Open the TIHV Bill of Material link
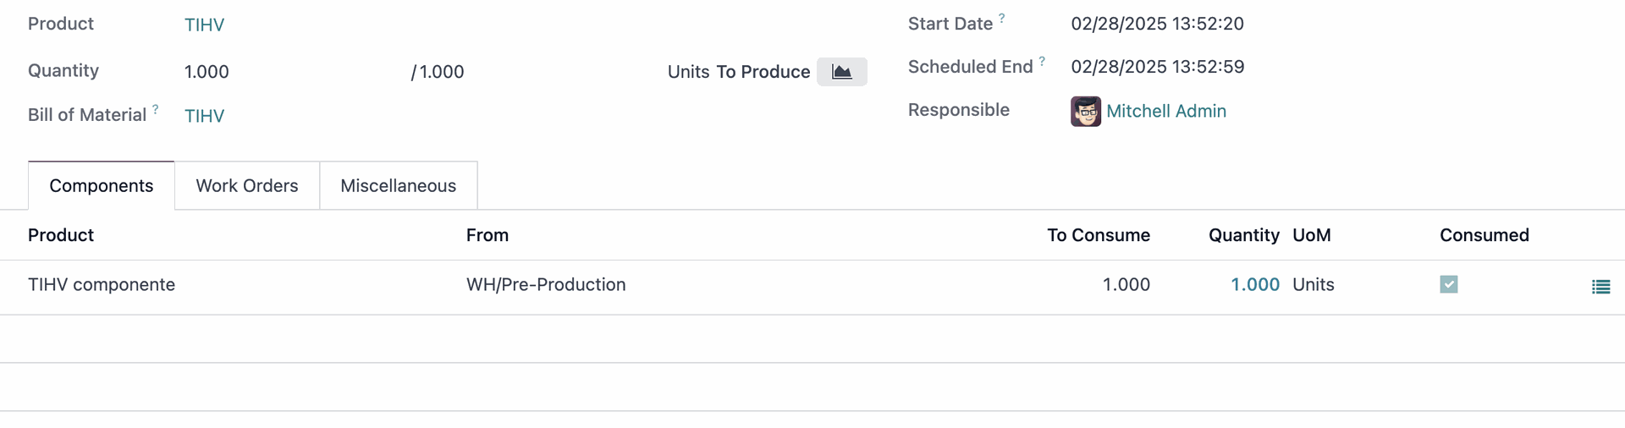1625x428 pixels. tap(204, 116)
